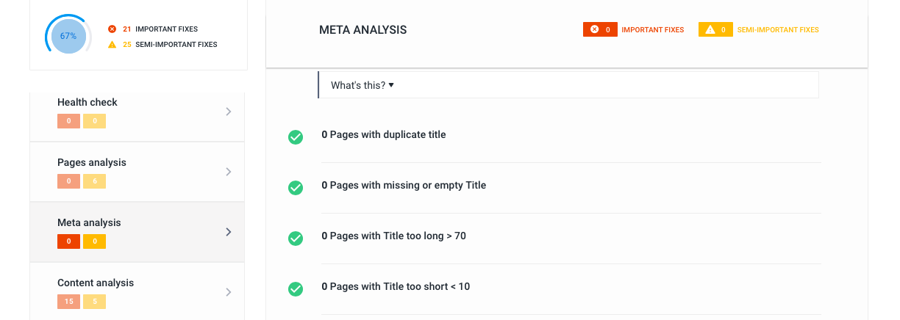Expand the What's this? dropdown
The height and width of the screenshot is (320, 900).
pos(362,85)
